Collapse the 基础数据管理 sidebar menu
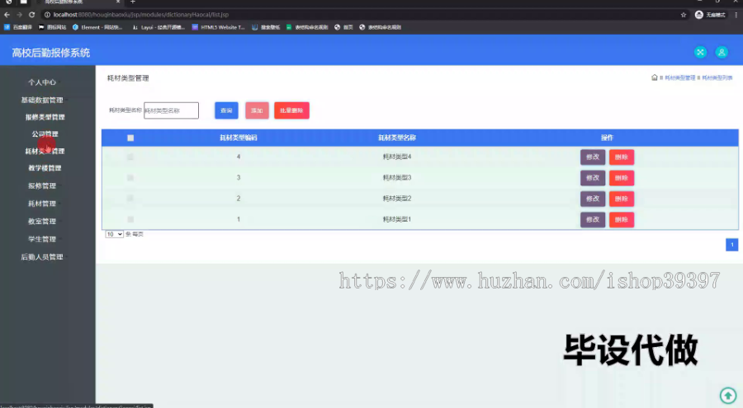 [x=42, y=100]
